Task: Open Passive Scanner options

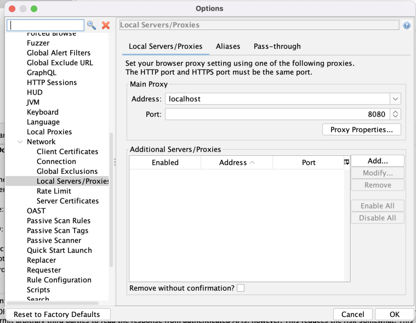Action: click(x=54, y=241)
